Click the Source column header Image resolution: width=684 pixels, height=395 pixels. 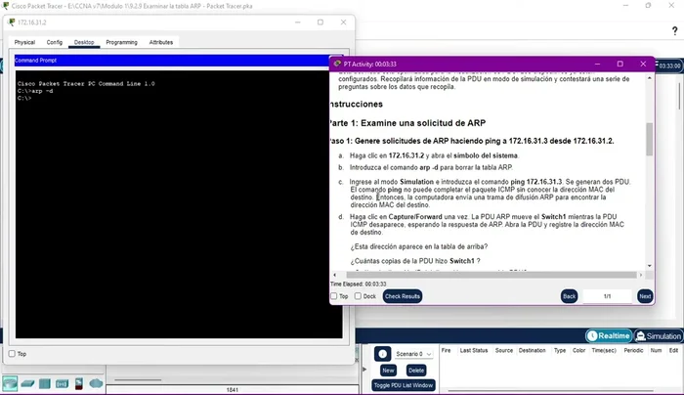tap(504, 350)
